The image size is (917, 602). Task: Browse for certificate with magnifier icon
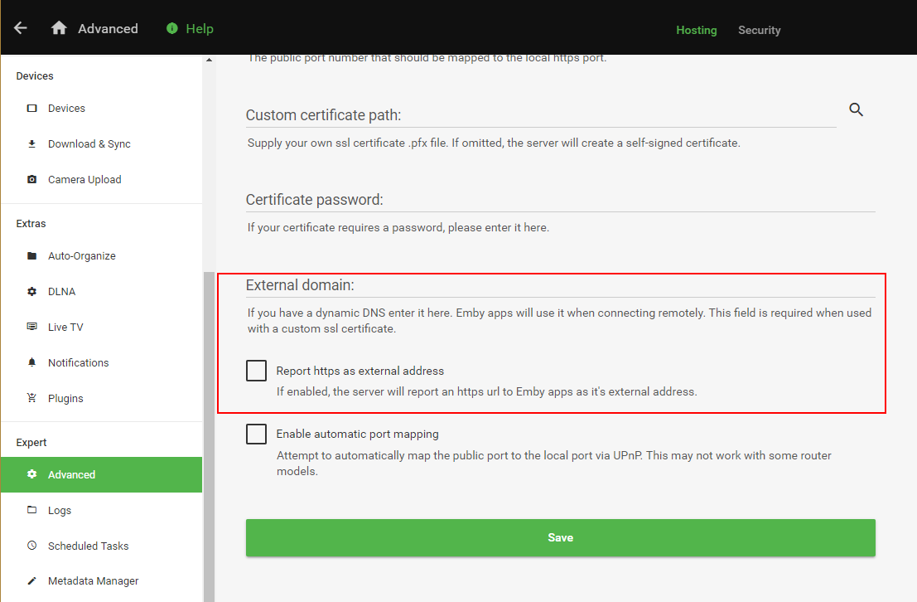coord(857,109)
